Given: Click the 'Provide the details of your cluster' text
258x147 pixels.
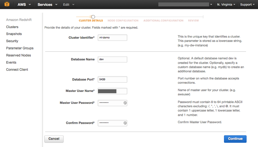Looking at the screenshot, I should pyautogui.click(x=91, y=28).
